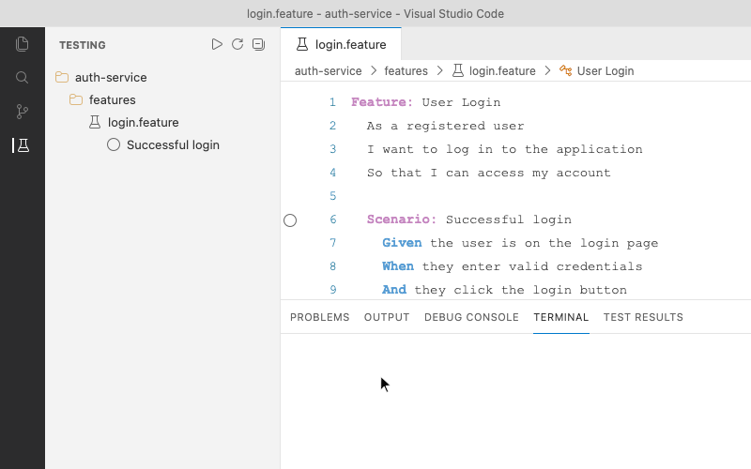
Task: Open the Search view in activity bar
Action: pyautogui.click(x=22, y=78)
